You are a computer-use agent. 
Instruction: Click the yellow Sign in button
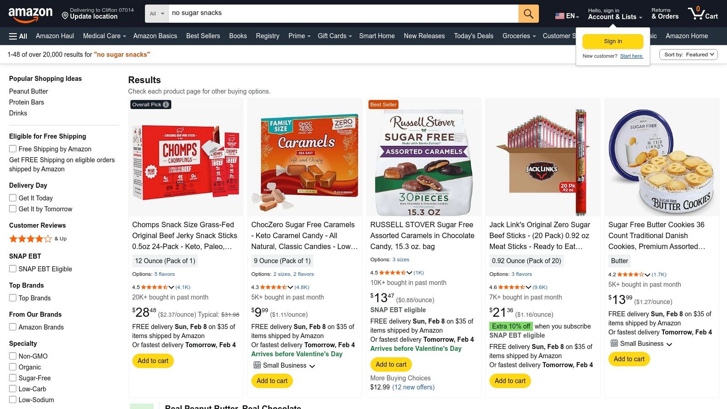click(x=612, y=41)
